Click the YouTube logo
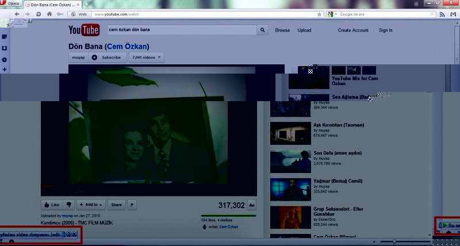This screenshot has width=460, height=246. pyautogui.click(x=84, y=30)
